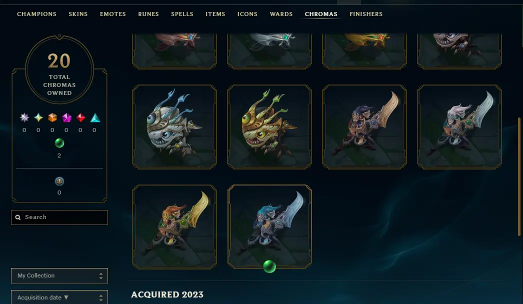The image size is (523, 304).
Task: Click the magnifier icon in Search box
Action: (x=18, y=217)
